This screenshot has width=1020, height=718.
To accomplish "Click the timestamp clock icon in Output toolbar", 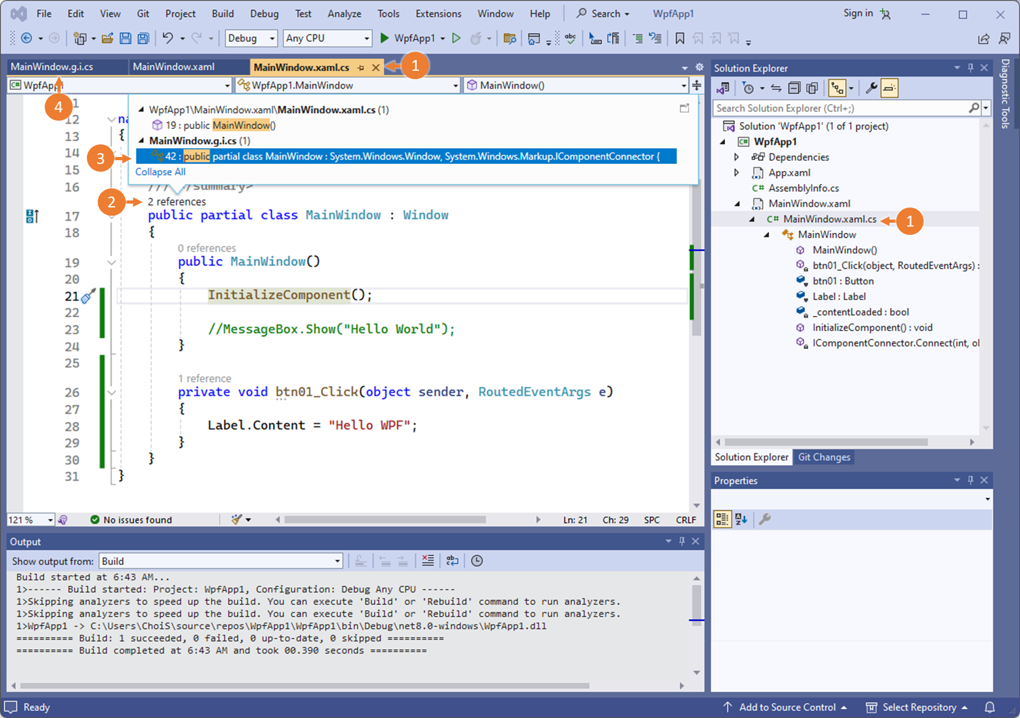I will point(477,560).
